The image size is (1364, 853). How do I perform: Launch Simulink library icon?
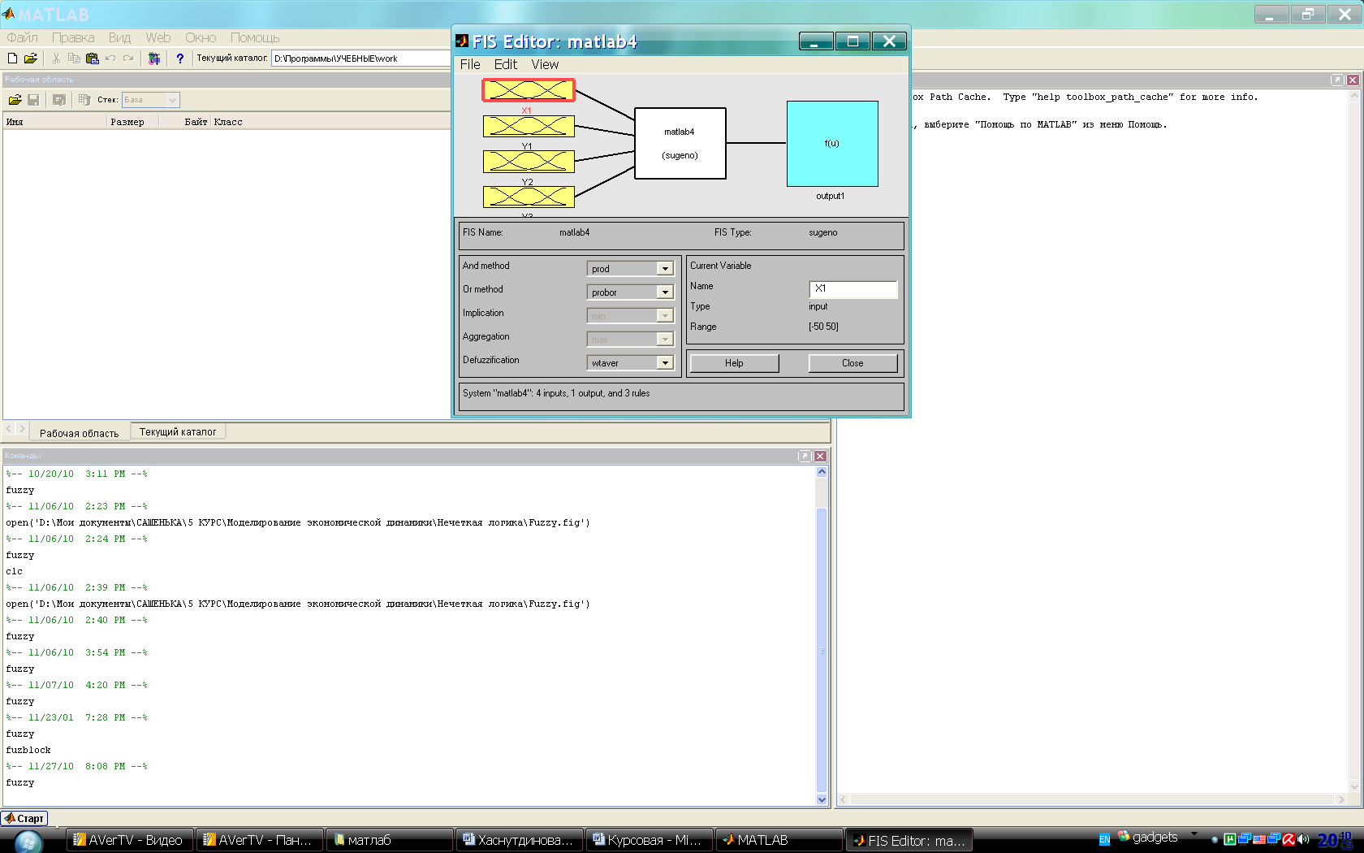pos(154,58)
